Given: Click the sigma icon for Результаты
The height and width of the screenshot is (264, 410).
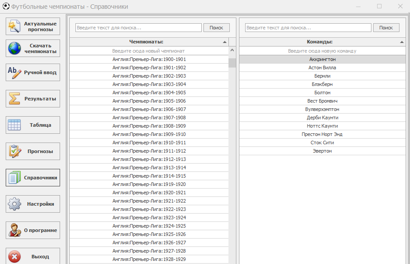Looking at the screenshot, I should (14, 99).
